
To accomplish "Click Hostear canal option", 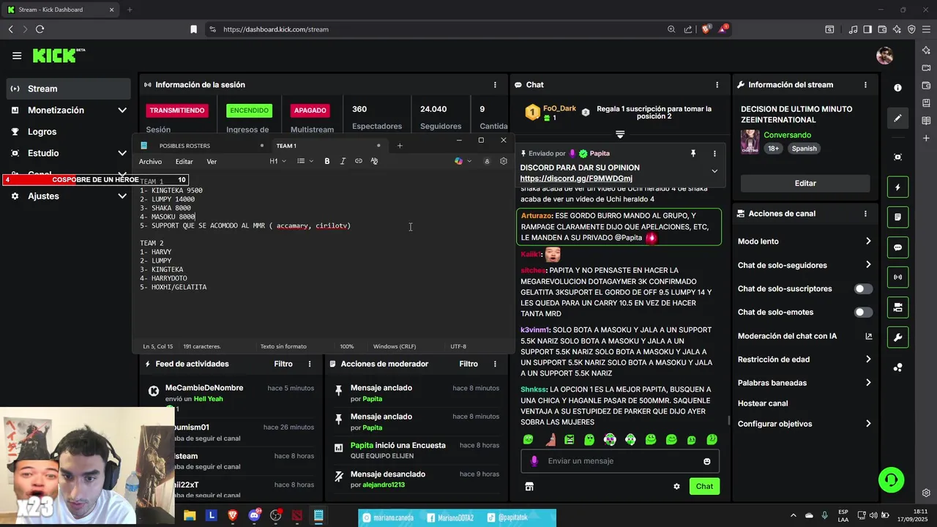I will click(763, 403).
